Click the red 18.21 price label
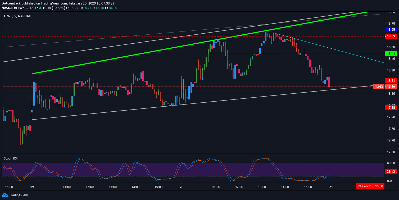The image size is (399, 200). pos(391,80)
